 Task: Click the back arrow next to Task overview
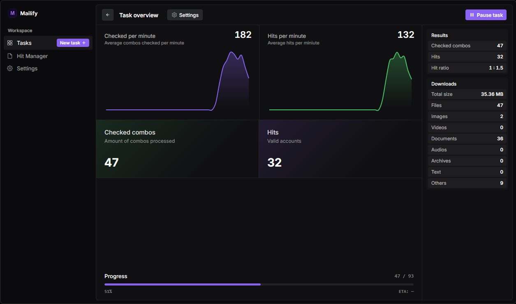[107, 15]
